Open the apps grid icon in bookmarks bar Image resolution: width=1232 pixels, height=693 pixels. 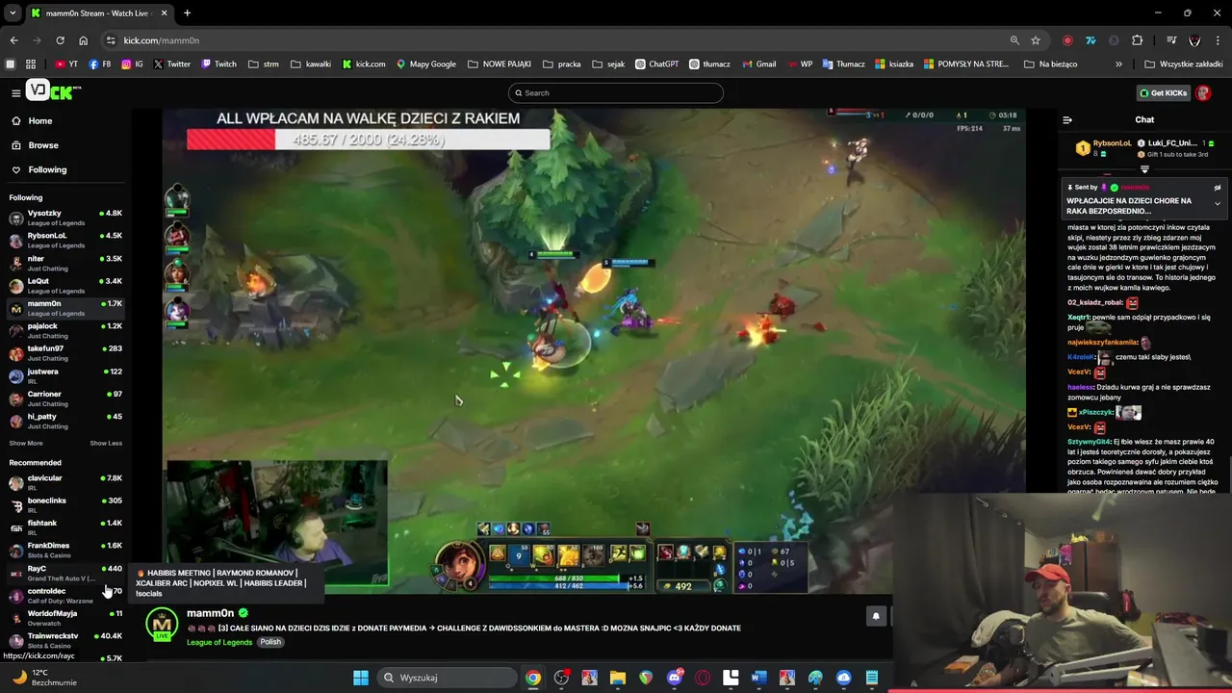point(31,64)
